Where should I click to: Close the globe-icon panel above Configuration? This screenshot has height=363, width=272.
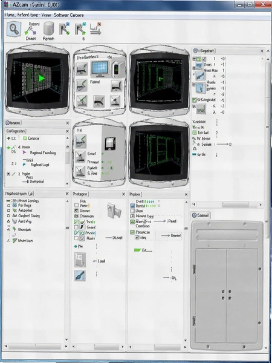(67, 123)
